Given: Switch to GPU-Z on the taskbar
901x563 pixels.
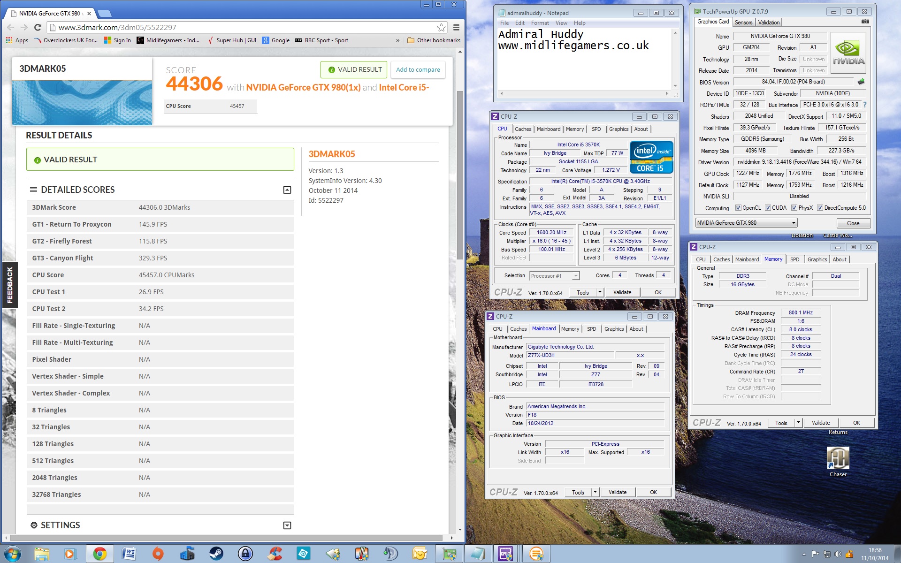Looking at the screenshot, I should point(449,554).
